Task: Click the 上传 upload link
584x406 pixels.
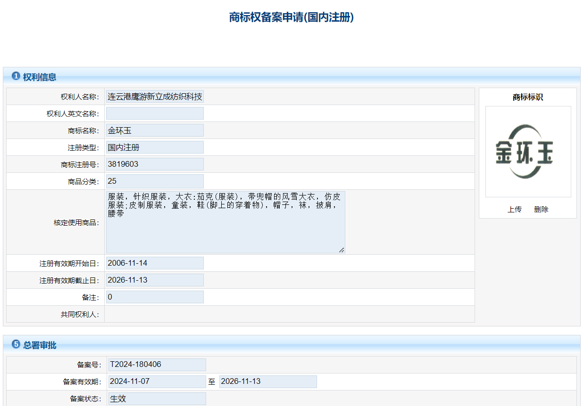Action: click(x=514, y=210)
